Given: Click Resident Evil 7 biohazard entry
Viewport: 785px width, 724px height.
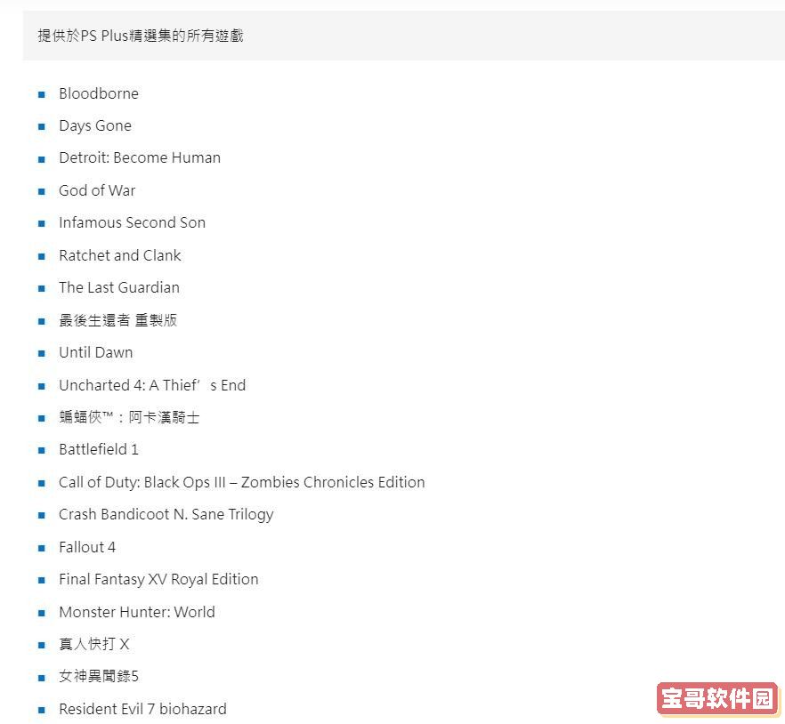Looking at the screenshot, I should (142, 709).
